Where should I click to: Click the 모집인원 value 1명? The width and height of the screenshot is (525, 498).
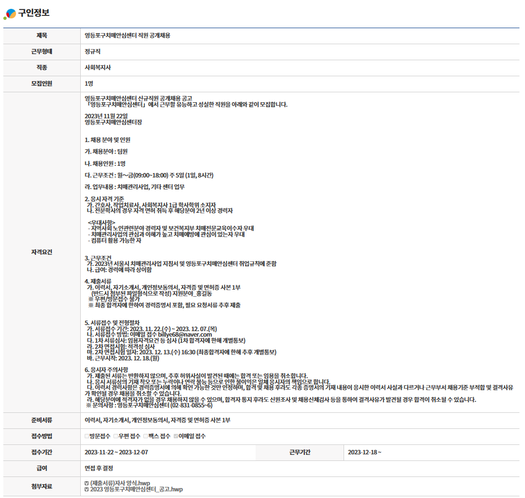[x=89, y=83]
